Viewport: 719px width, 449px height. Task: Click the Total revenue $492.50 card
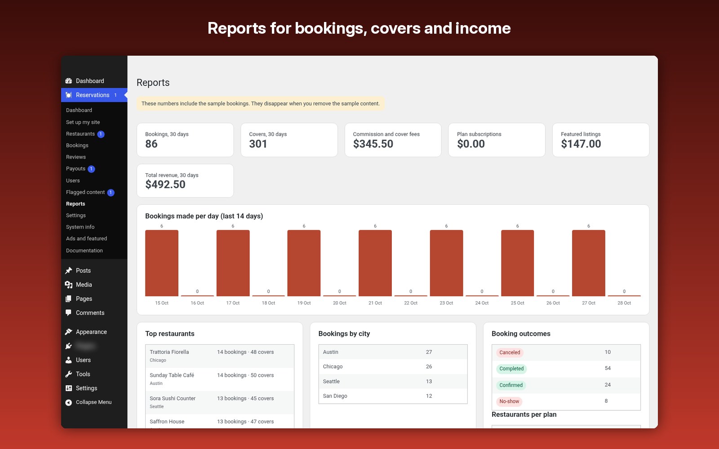coord(185,180)
